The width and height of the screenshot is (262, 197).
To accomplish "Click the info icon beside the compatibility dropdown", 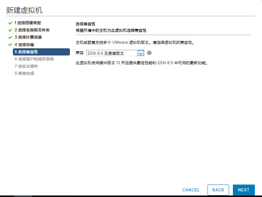I will tap(149, 53).
